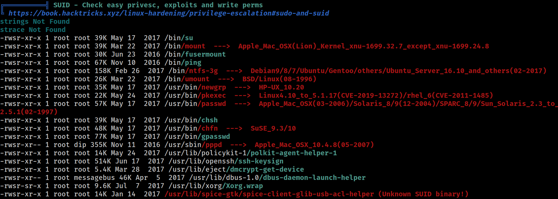
Task: Select the /usr/bin/chsh path
Action: click(x=191, y=120)
